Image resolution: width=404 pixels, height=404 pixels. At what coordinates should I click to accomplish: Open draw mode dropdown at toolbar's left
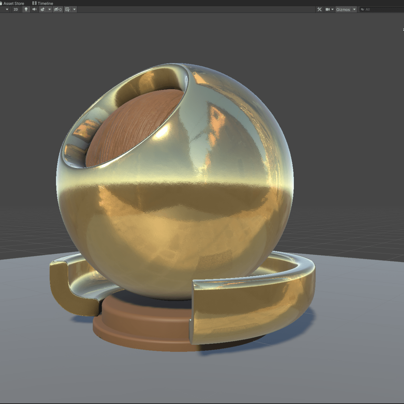[x=7, y=9]
